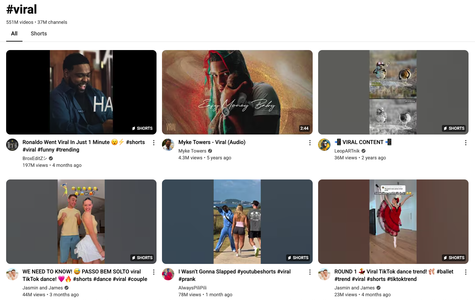
Task: Open Ronaldo Went Viral In Just 1 Minute title
Action: (84, 146)
